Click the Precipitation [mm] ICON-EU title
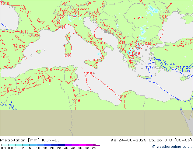 [x=30, y=140]
